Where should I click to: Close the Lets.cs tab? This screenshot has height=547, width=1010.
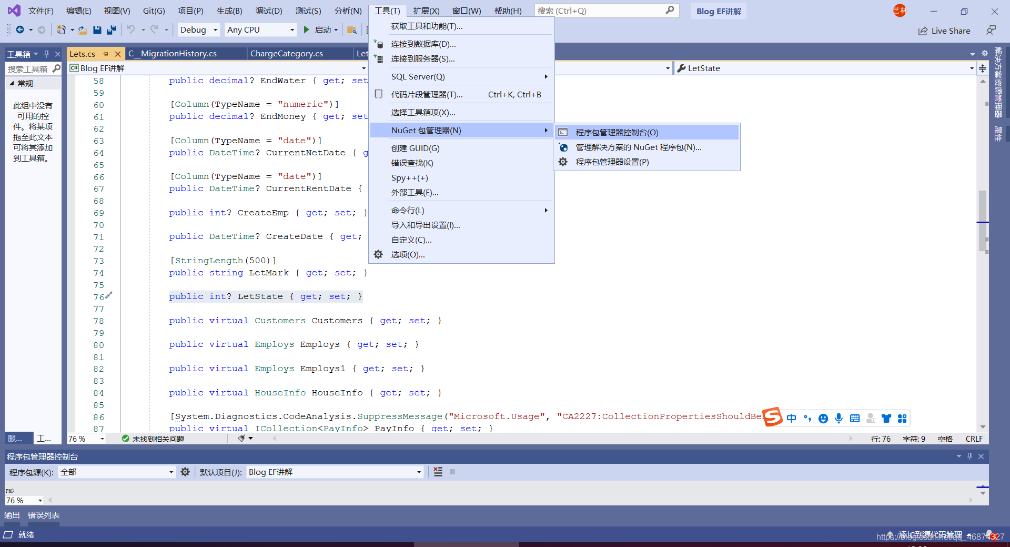(118, 54)
